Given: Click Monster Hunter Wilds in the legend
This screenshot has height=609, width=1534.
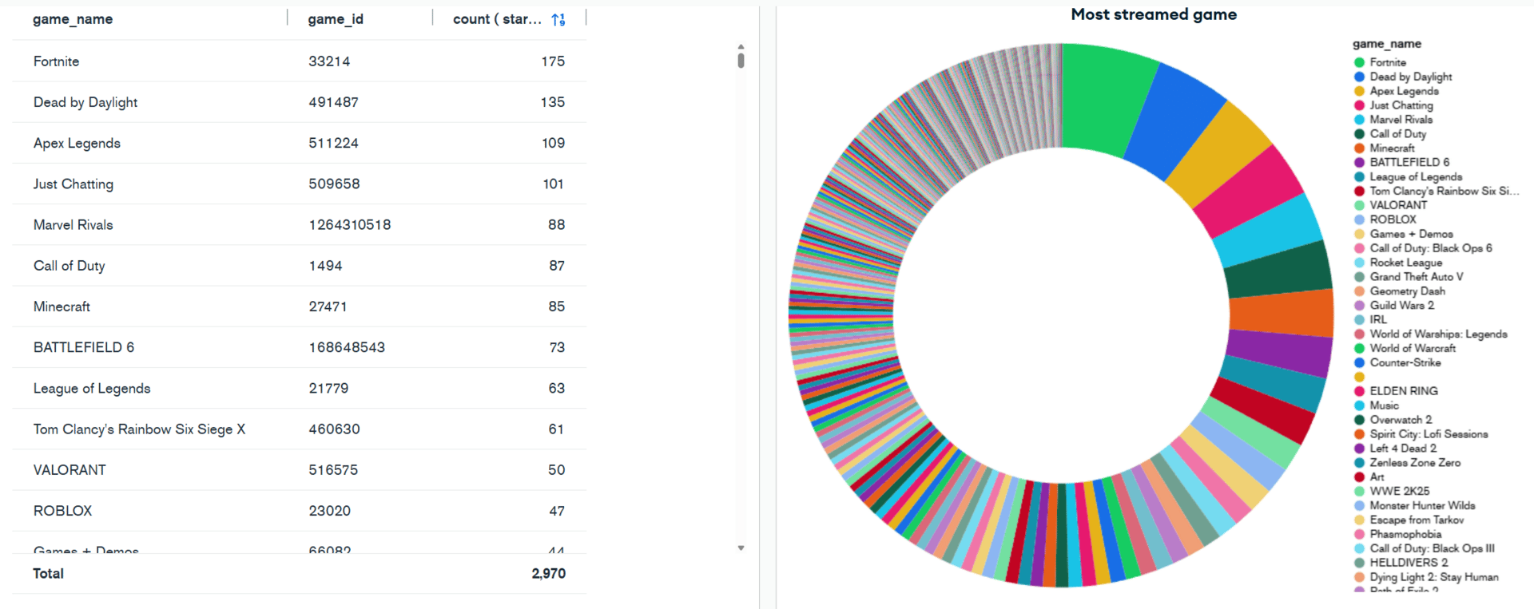Looking at the screenshot, I should (x=1423, y=505).
